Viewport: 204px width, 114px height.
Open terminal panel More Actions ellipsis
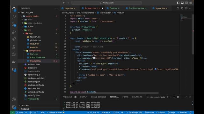(x=182, y=97)
